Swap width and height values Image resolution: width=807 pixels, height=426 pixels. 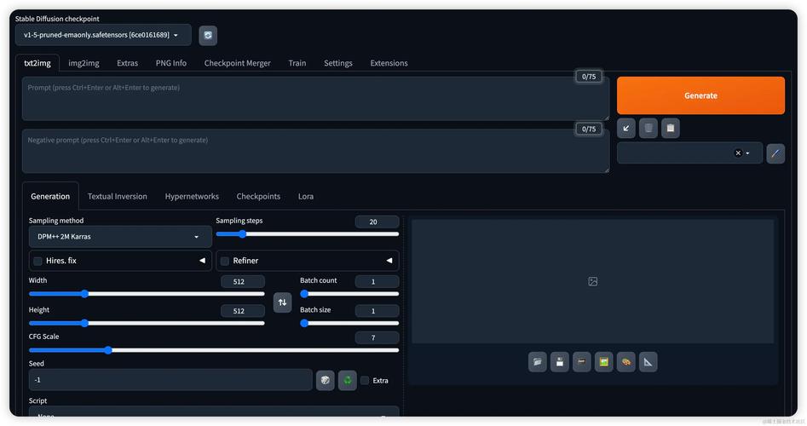[x=283, y=302]
